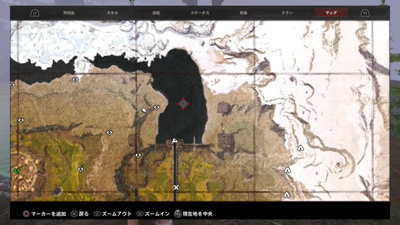Select the marker below the bridge's left end
This screenshot has height=225, width=400.
tap(138, 155)
